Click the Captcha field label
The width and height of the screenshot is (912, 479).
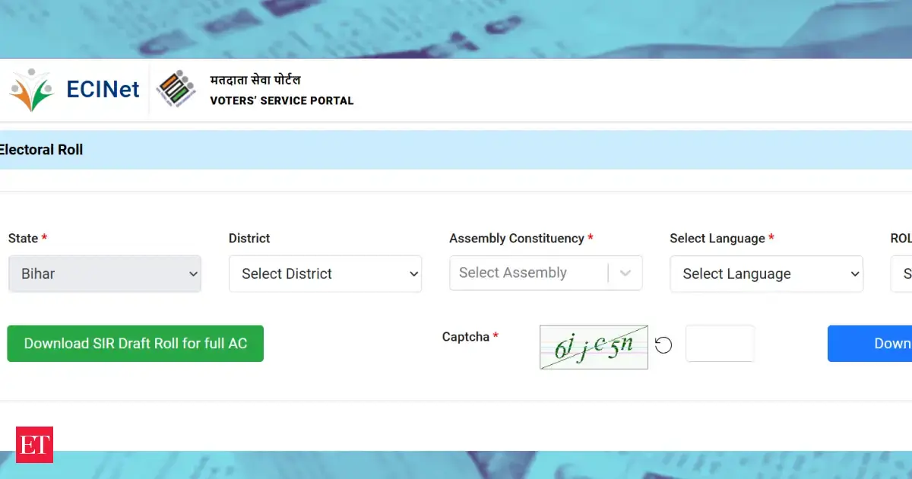[x=466, y=337]
